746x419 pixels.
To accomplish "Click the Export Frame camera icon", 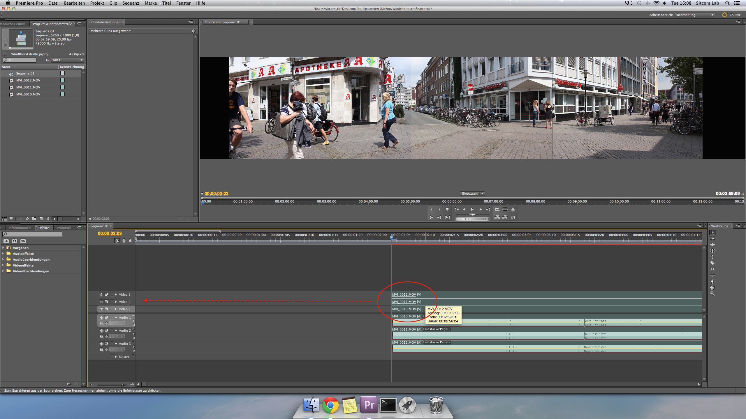I will point(513,217).
